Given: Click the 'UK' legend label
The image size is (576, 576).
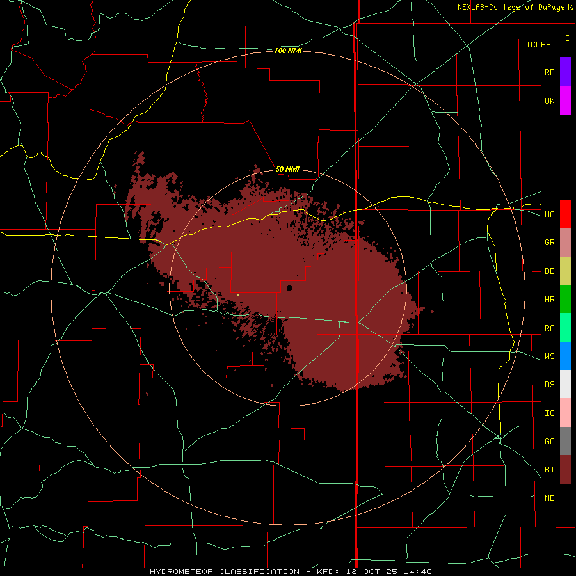Looking at the screenshot, I should (549, 100).
